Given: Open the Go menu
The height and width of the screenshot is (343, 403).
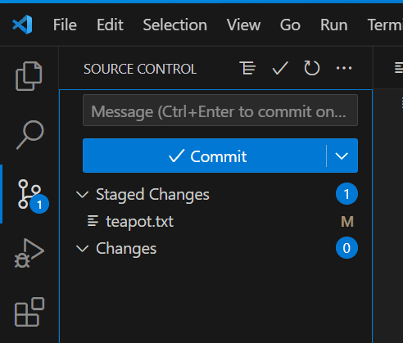Looking at the screenshot, I should tap(290, 25).
